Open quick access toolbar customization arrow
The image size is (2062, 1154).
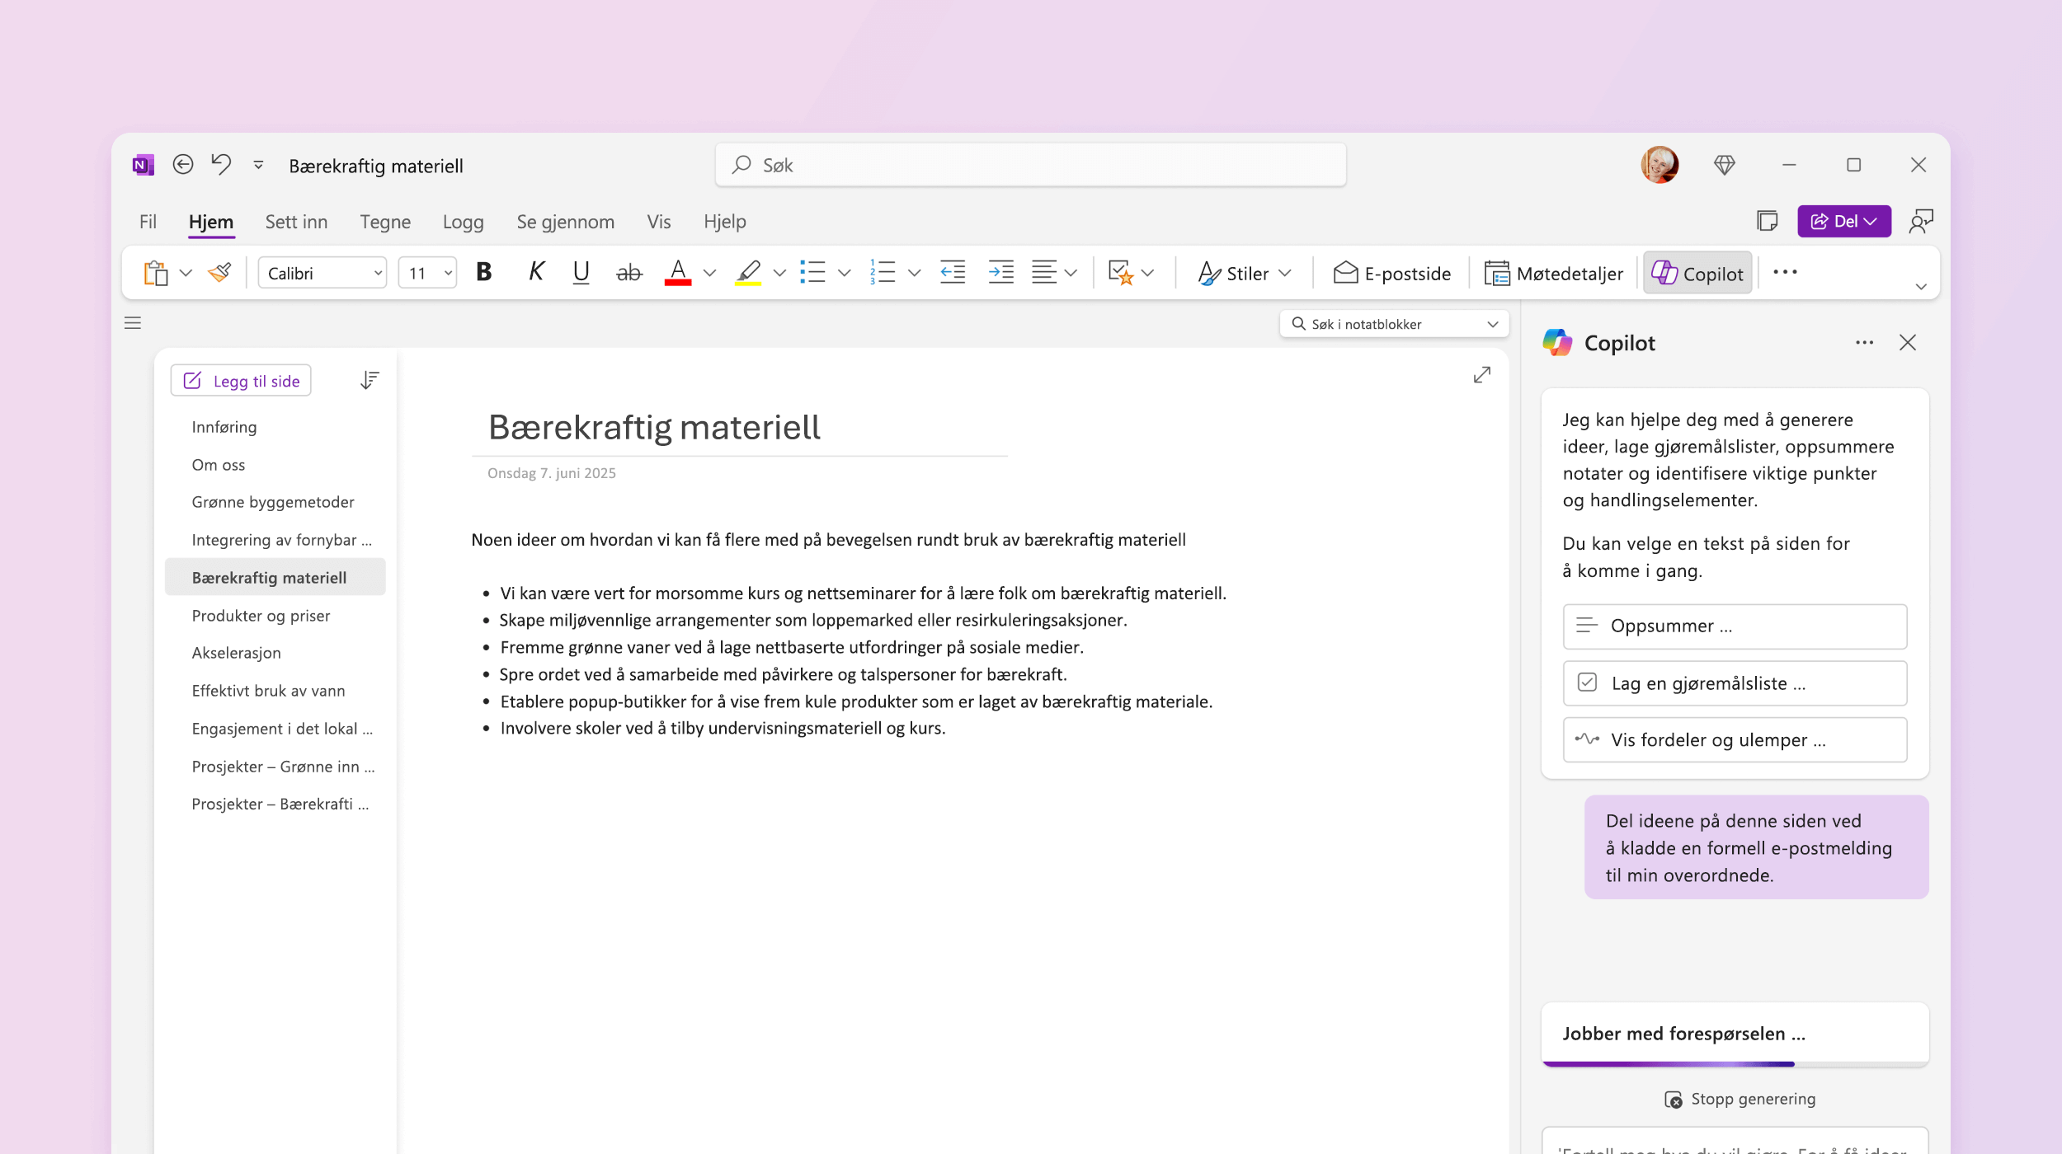(258, 165)
